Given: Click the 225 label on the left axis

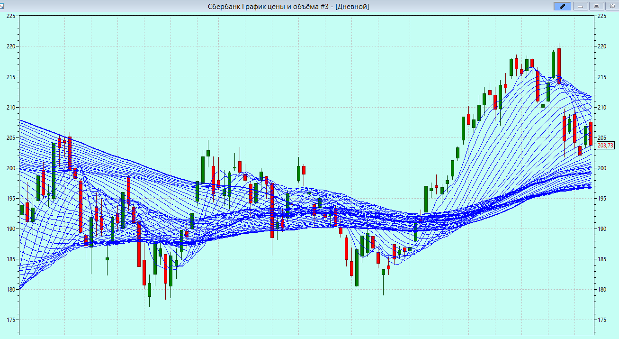Looking at the screenshot, I should 11,16.
